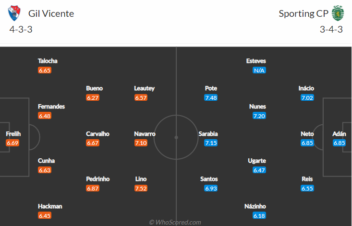
Task: Open the WhoScored.com watermark link
Action: tap(175, 222)
